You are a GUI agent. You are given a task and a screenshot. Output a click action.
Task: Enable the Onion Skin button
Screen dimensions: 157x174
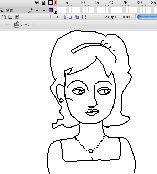pyautogui.click(x=64, y=17)
